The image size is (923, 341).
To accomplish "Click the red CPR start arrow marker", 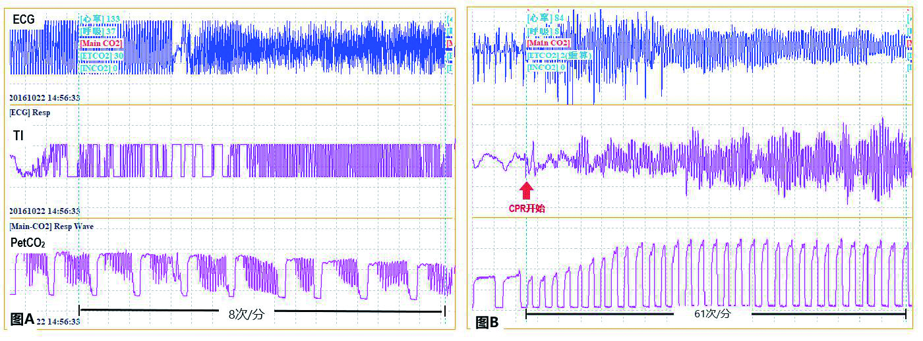I will click(x=526, y=191).
